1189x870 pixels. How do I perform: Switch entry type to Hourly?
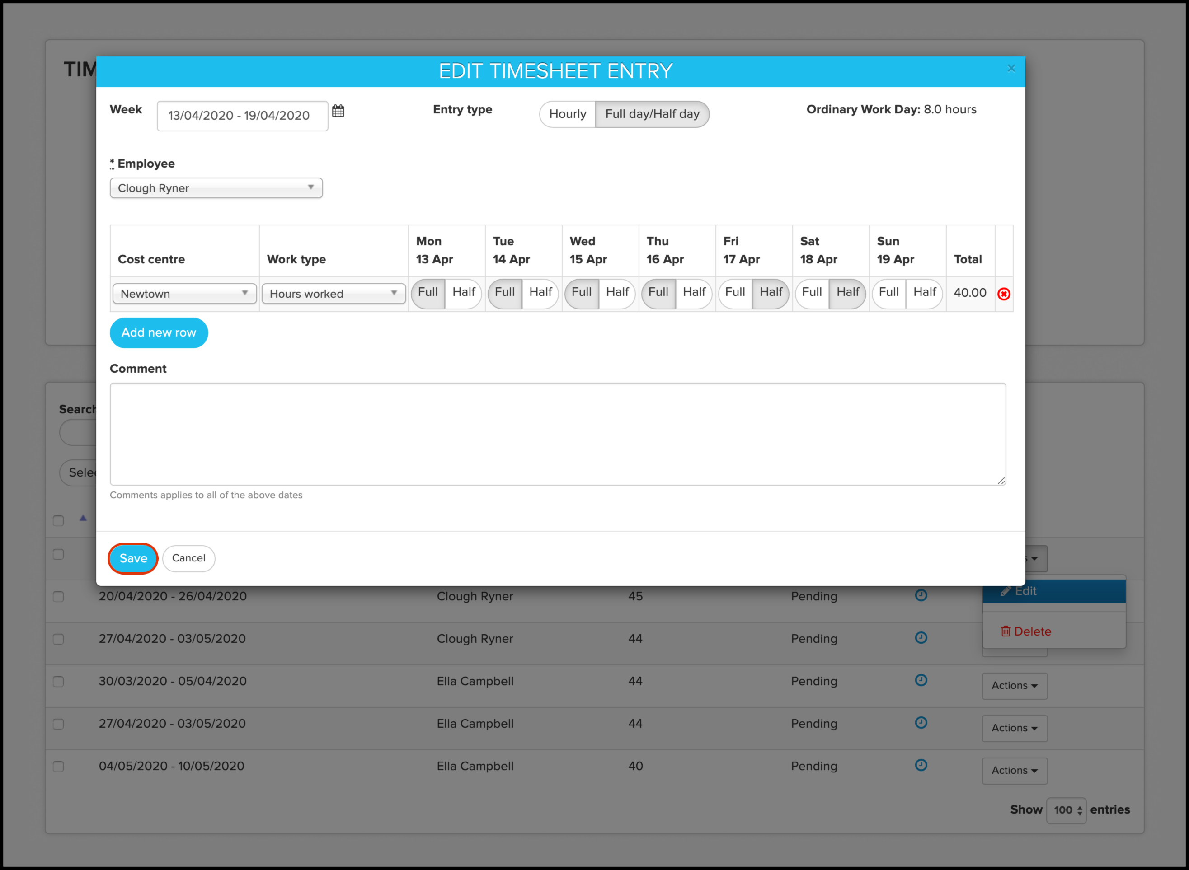click(x=567, y=114)
